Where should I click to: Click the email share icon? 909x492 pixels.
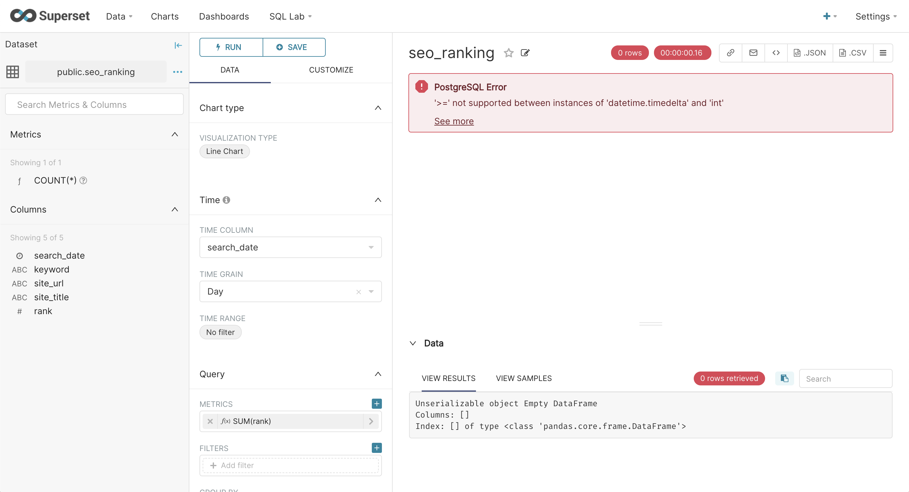pos(753,53)
